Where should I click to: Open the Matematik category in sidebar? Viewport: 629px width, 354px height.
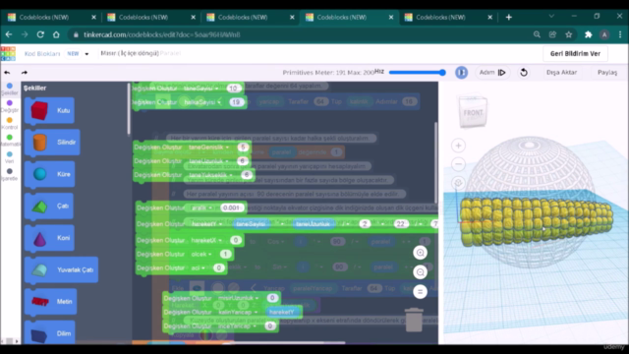10,141
